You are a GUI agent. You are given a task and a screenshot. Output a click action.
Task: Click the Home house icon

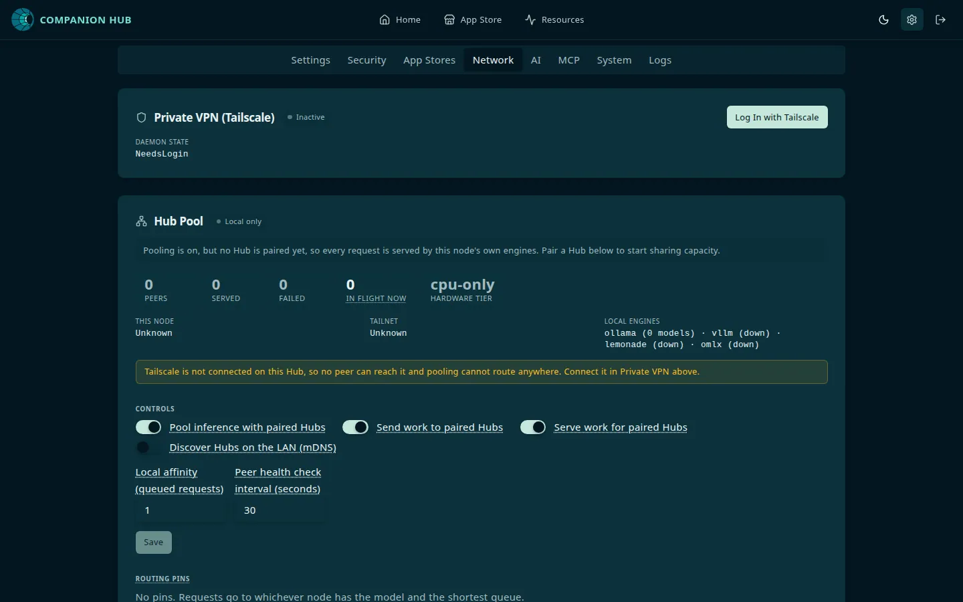(385, 19)
